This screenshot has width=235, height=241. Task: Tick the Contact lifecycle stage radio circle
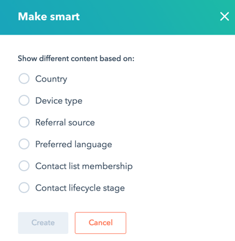pyautogui.click(x=24, y=188)
